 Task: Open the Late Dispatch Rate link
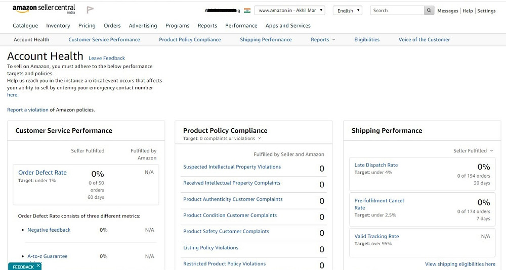coord(376,165)
